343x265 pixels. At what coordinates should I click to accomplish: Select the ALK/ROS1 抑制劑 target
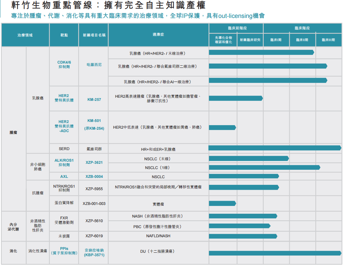coord(64,162)
